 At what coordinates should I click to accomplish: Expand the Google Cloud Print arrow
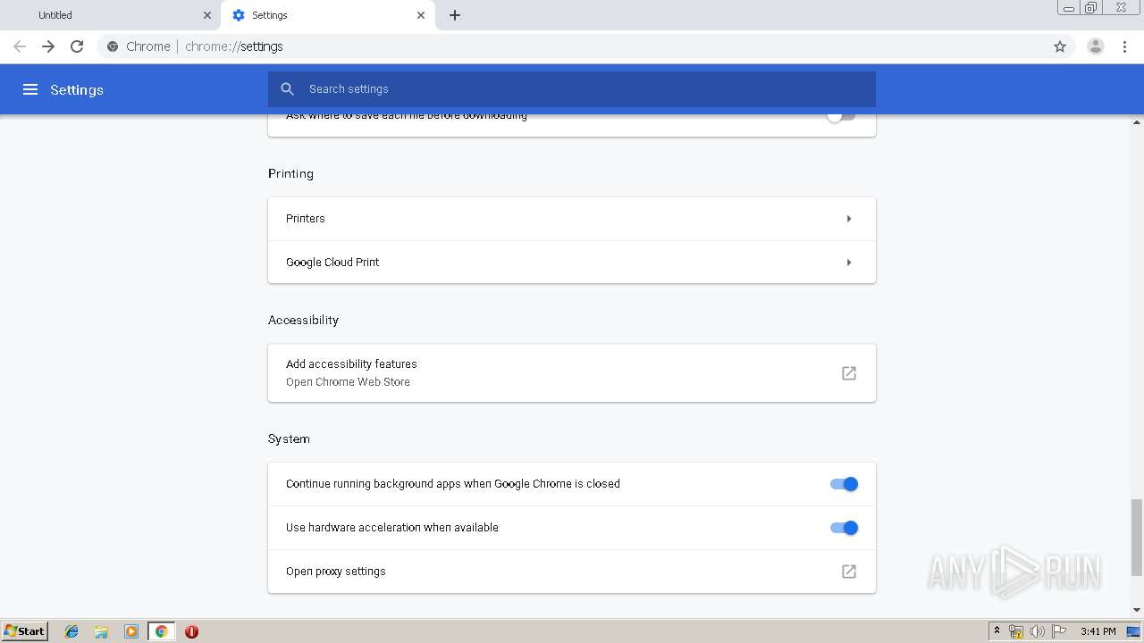tap(849, 263)
